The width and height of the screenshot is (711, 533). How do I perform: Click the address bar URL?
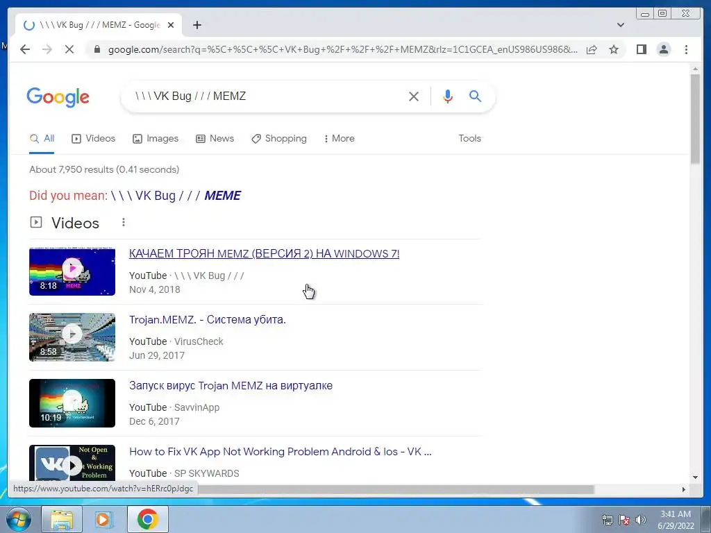point(343,49)
